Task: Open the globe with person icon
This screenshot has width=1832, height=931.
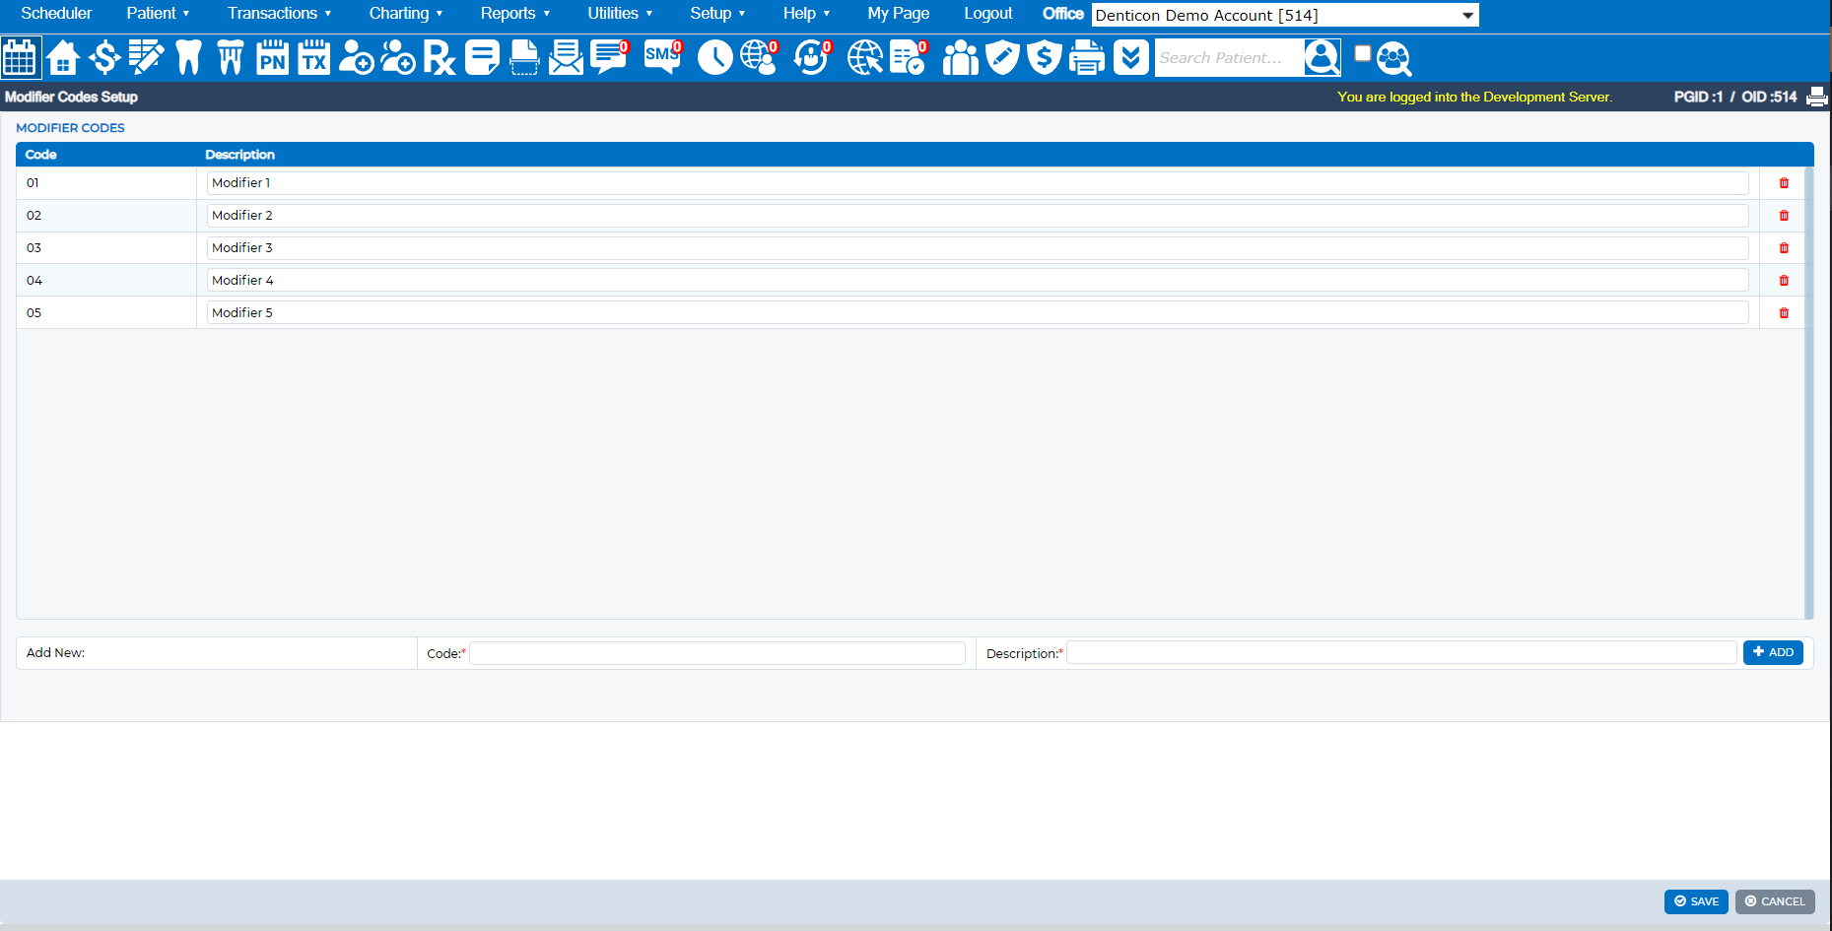Action: [759, 57]
